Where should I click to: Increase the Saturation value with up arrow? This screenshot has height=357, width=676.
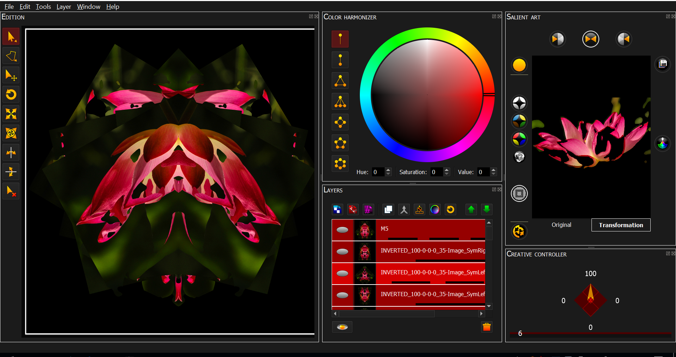(446, 170)
